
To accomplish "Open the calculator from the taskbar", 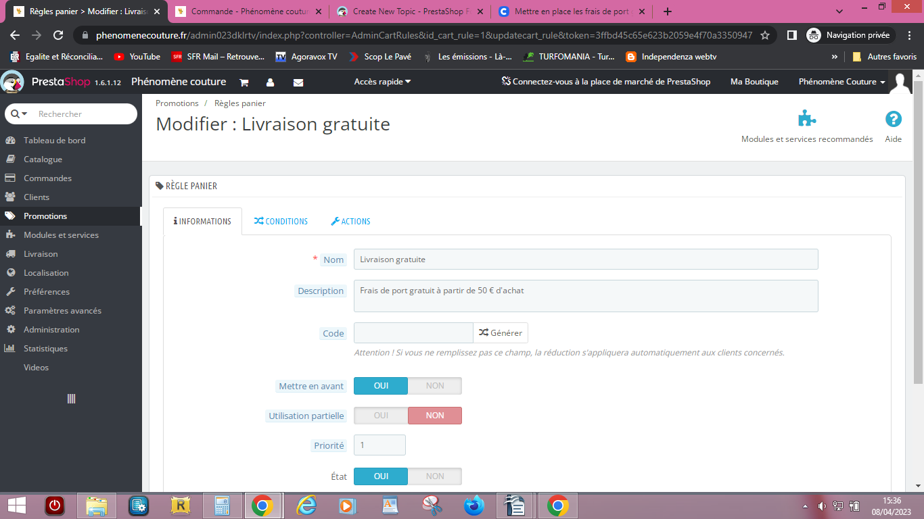I will [222, 505].
